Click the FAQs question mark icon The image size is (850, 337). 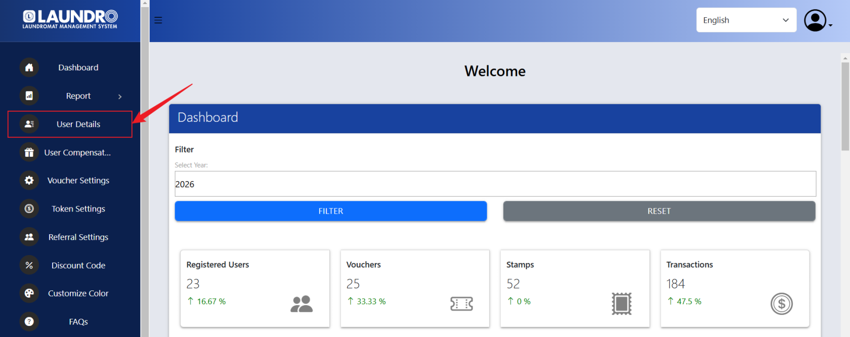29,321
